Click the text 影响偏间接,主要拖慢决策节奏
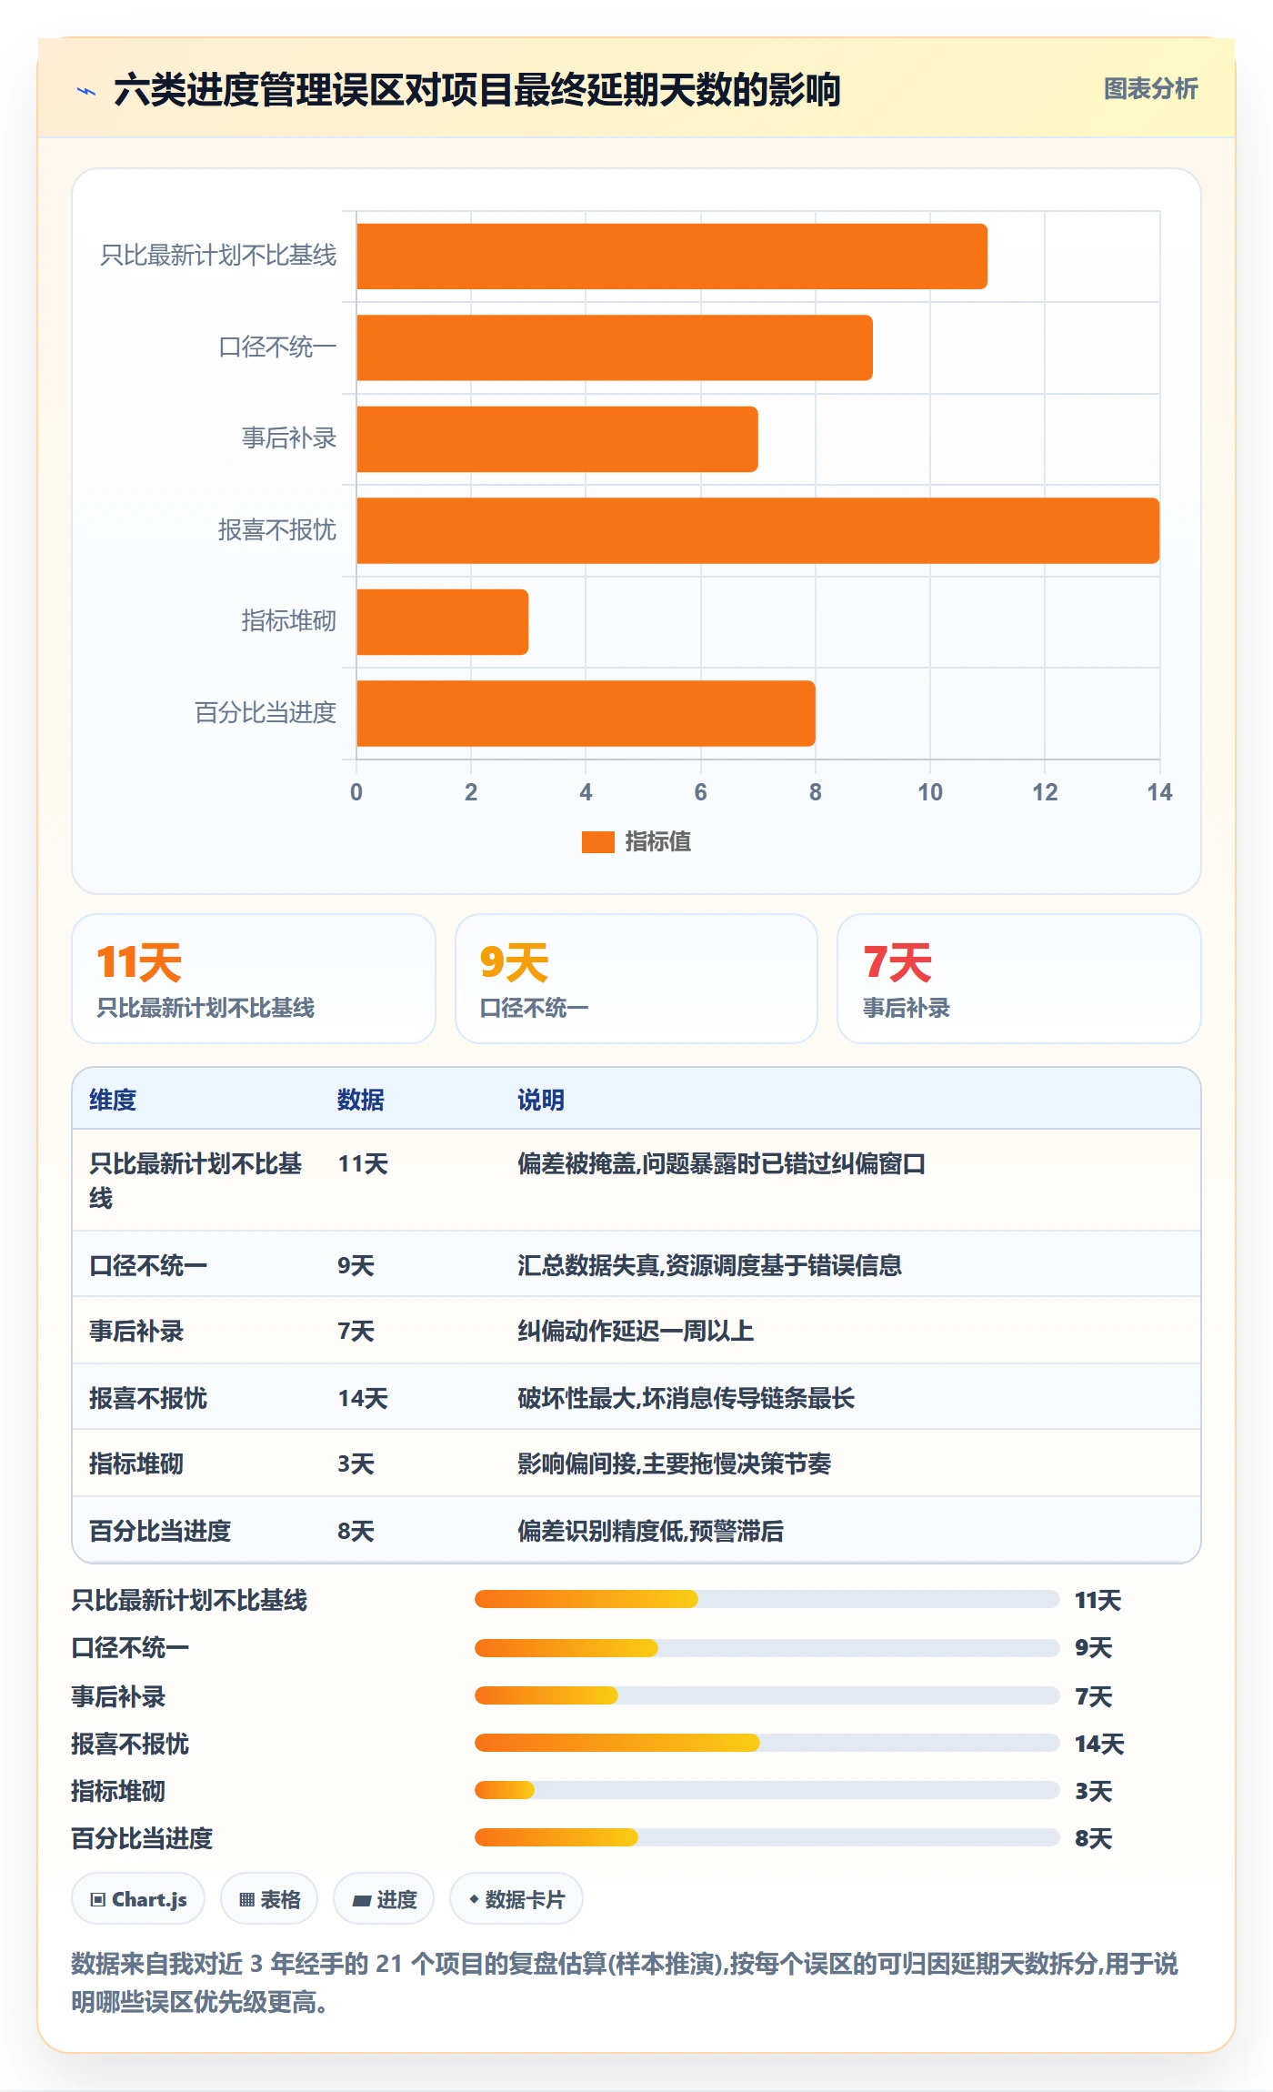The width and height of the screenshot is (1273, 2092). (x=674, y=1463)
